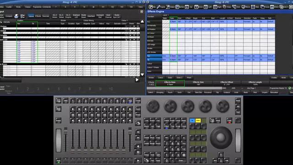Viewport: 293px width, 165px height.
Task: Toggle Compact view in Output window
Action: point(9,16)
